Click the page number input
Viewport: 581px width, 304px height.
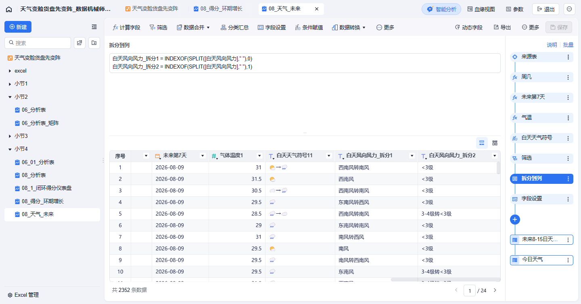pos(470,290)
